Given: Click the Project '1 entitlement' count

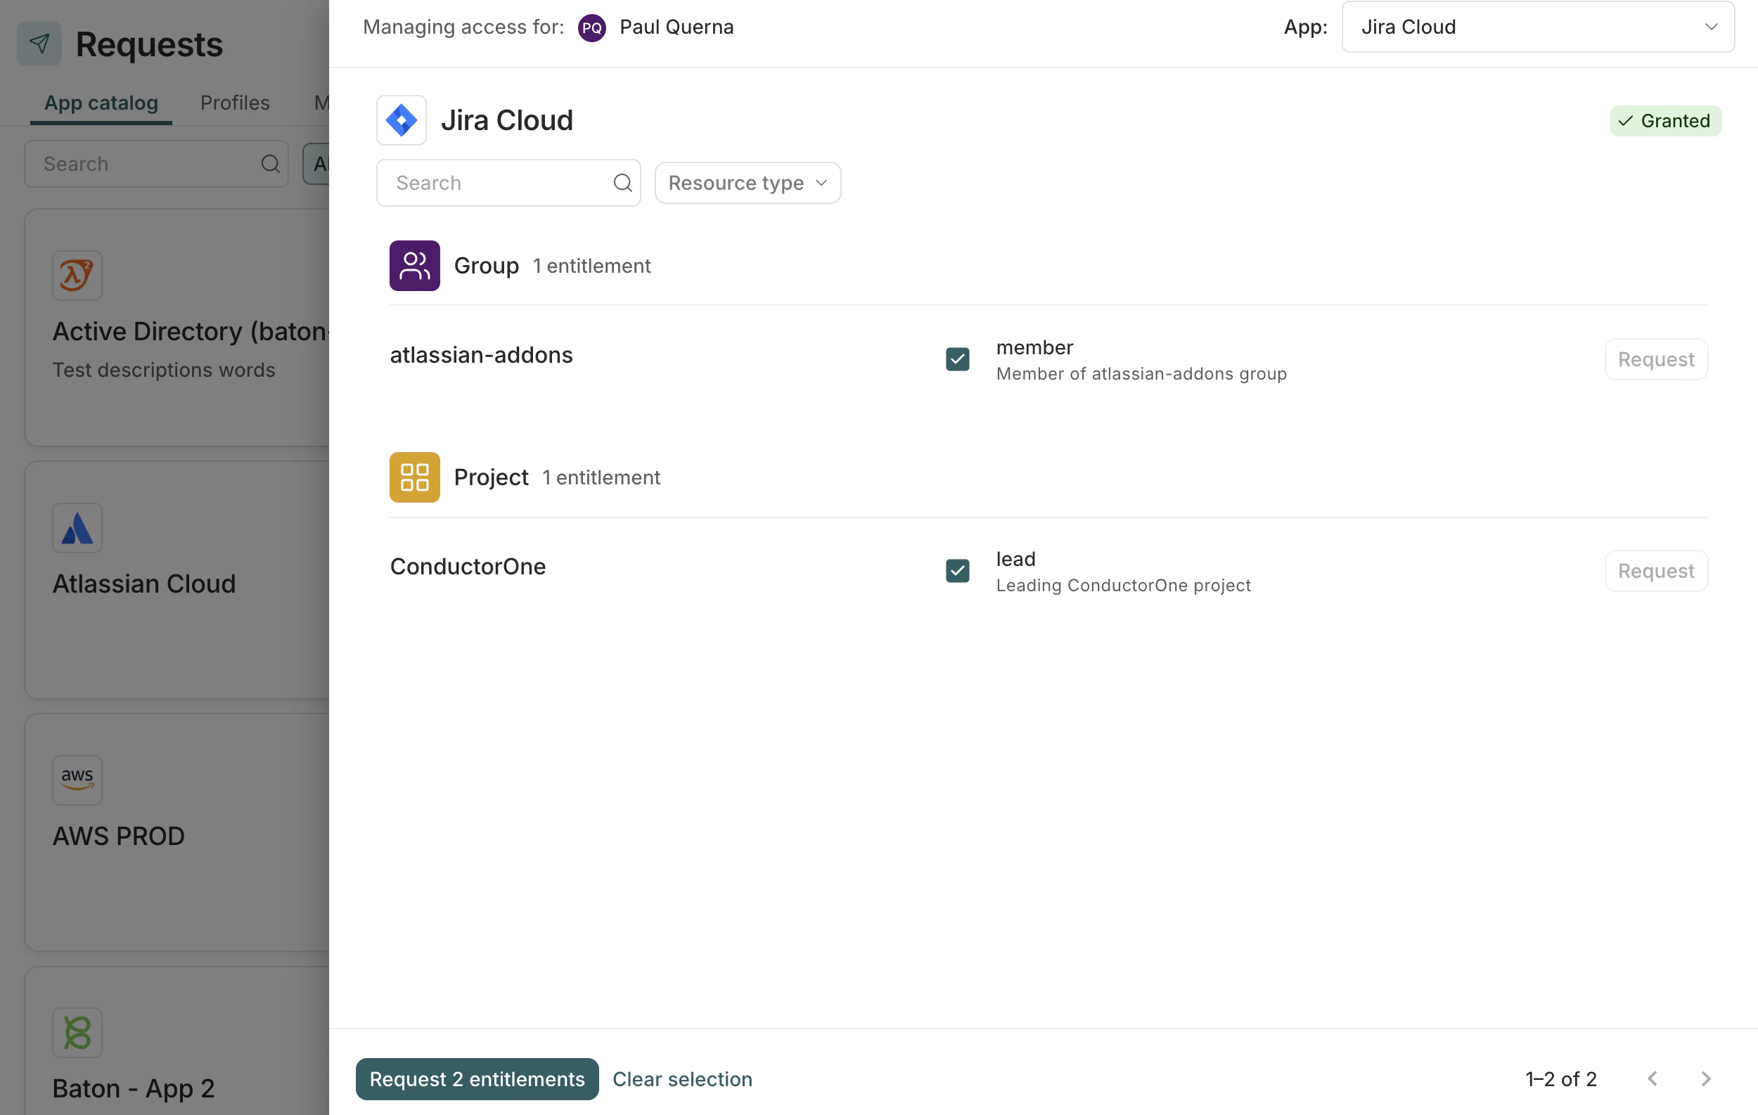Looking at the screenshot, I should tap(601, 477).
